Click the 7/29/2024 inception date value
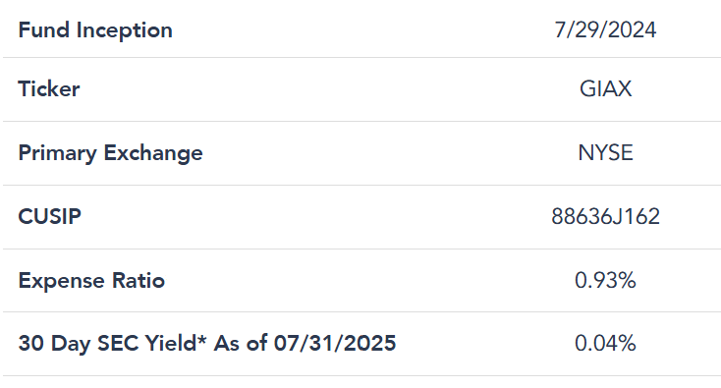The image size is (721, 388). point(605,30)
